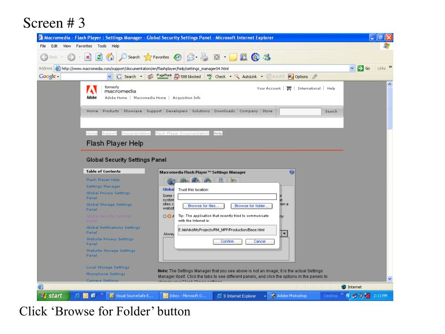Click the highlighter pen icon on Google toolbar
Image resolution: width=445 pixels, height=334 pixels.
(315, 77)
